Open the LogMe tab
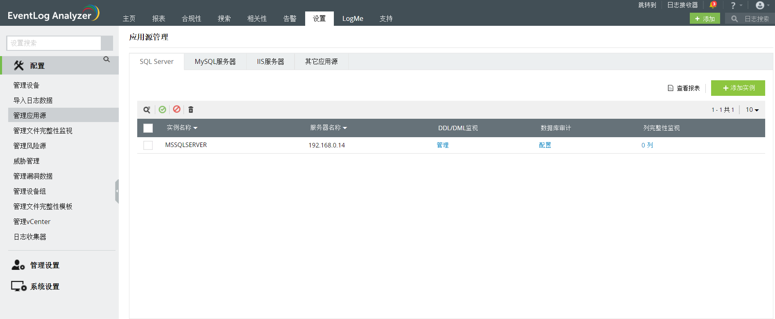 click(353, 18)
